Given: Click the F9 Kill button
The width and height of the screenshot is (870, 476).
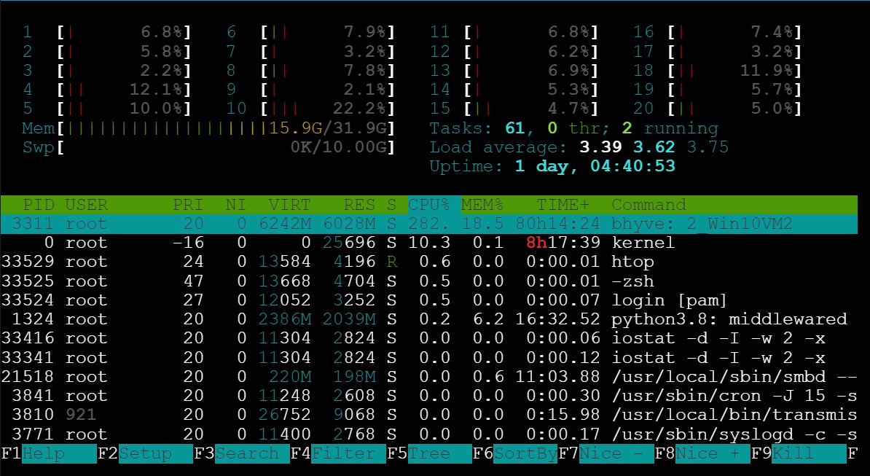Looking at the screenshot, I should pyautogui.click(x=799, y=454).
